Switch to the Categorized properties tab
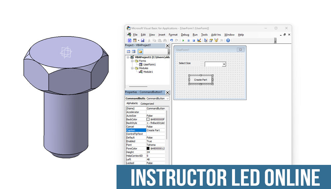The image size is (331, 189). click(x=147, y=104)
